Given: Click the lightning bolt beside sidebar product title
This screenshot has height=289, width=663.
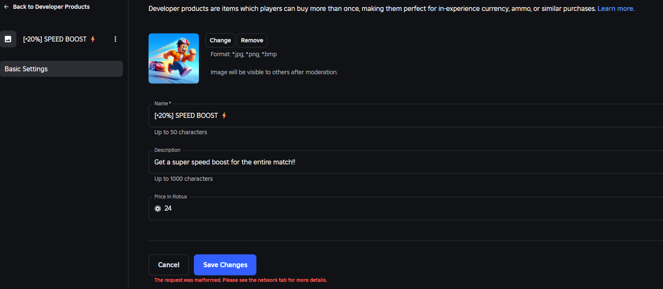Looking at the screenshot, I should pyautogui.click(x=93, y=39).
